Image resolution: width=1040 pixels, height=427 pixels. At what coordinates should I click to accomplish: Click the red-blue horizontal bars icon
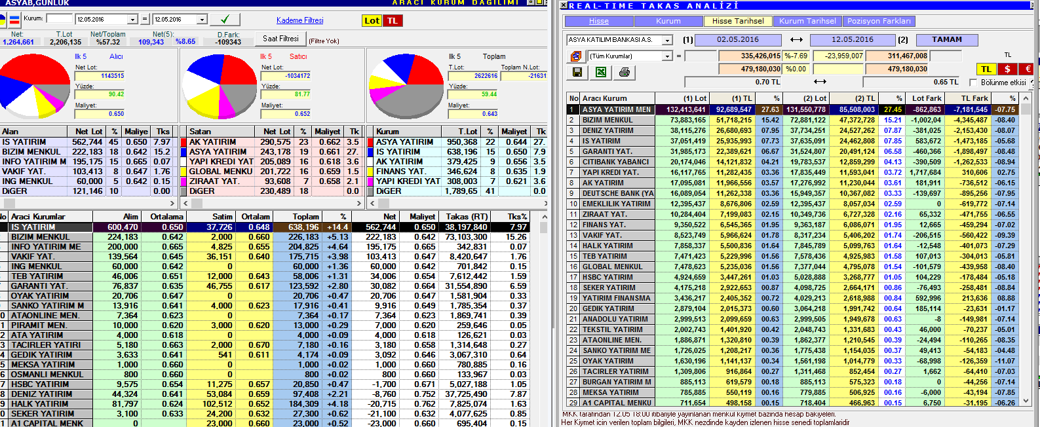[x=13, y=19]
